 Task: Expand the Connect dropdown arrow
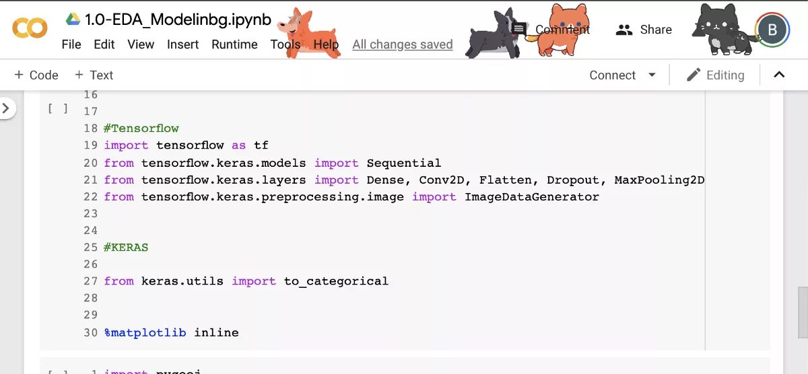click(x=652, y=75)
